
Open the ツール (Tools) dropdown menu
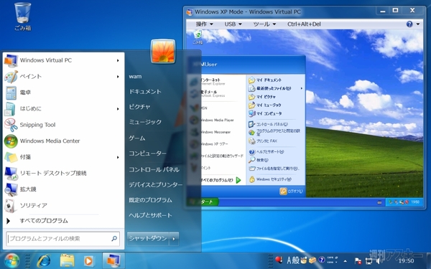point(264,24)
